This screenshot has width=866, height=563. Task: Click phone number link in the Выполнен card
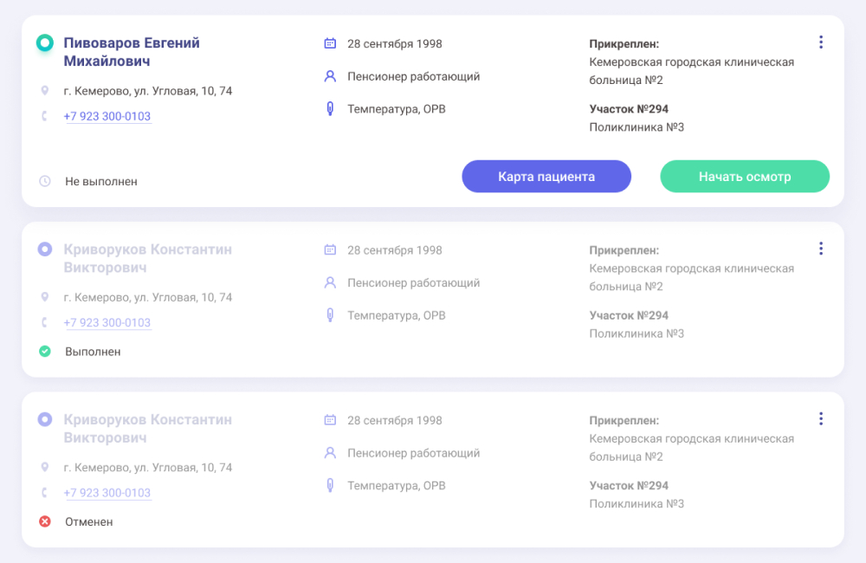tap(107, 323)
